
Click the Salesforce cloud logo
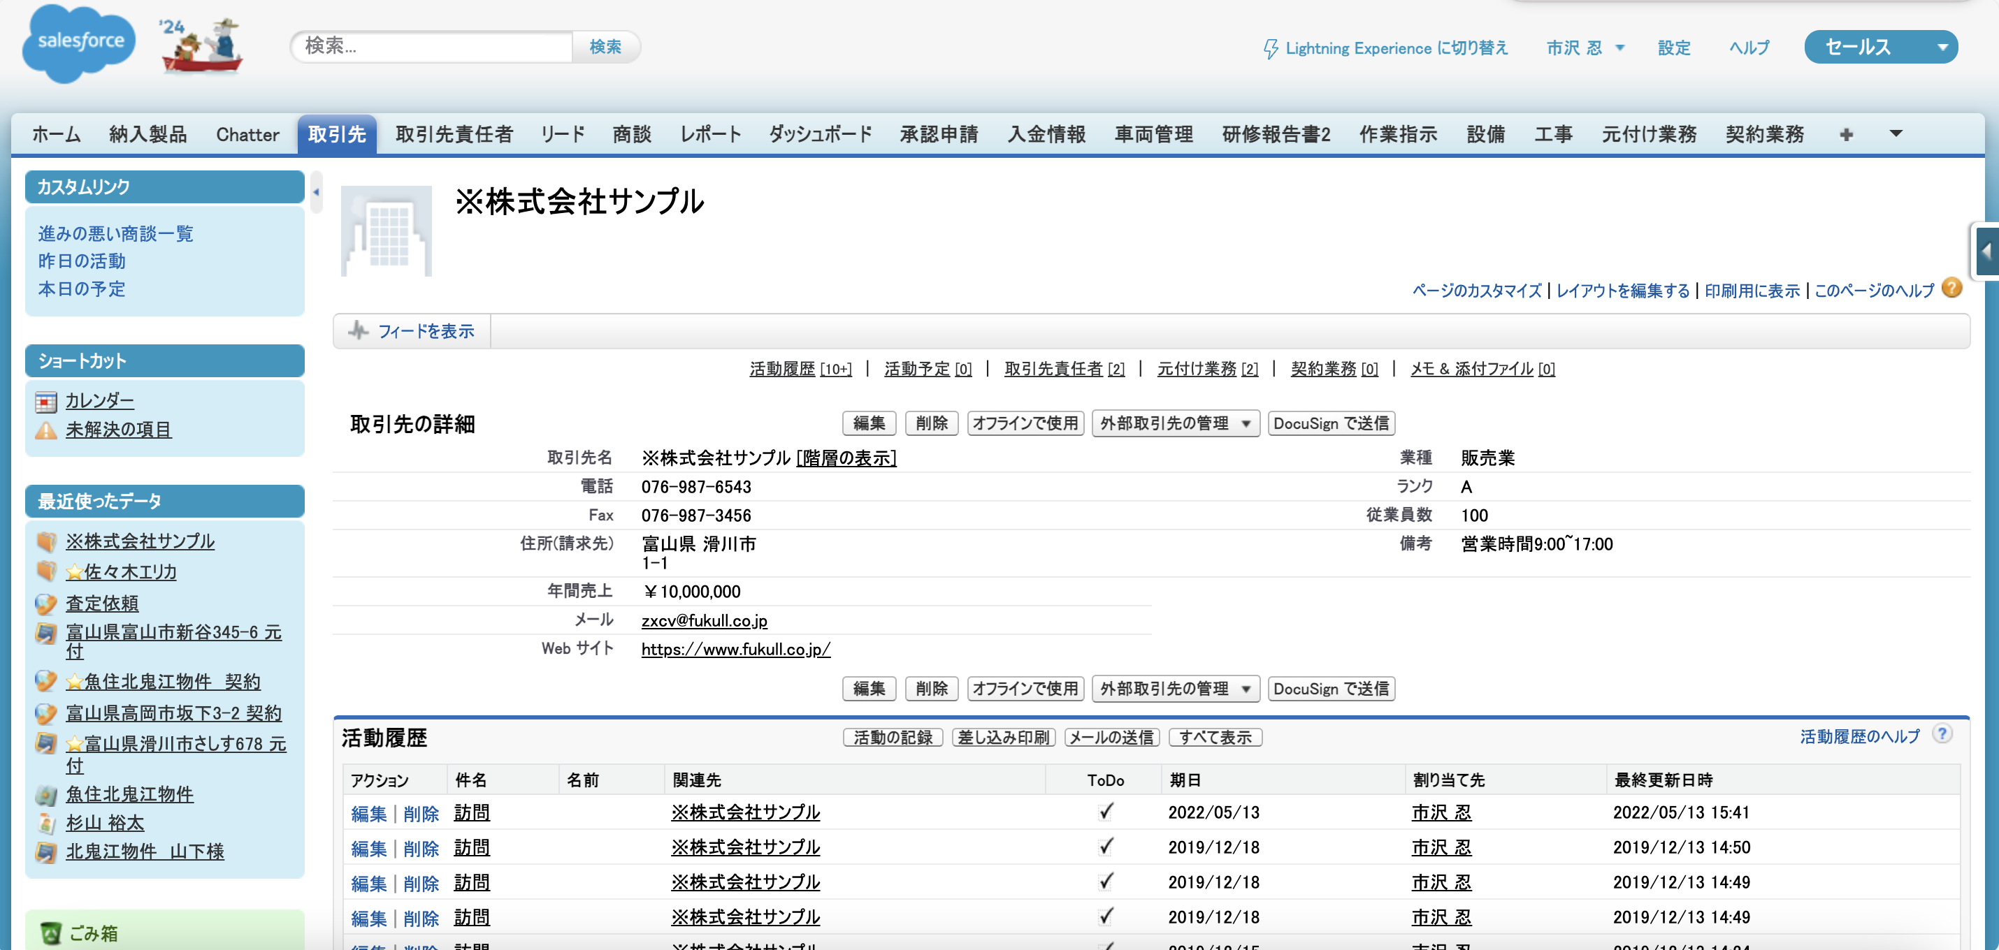click(78, 43)
